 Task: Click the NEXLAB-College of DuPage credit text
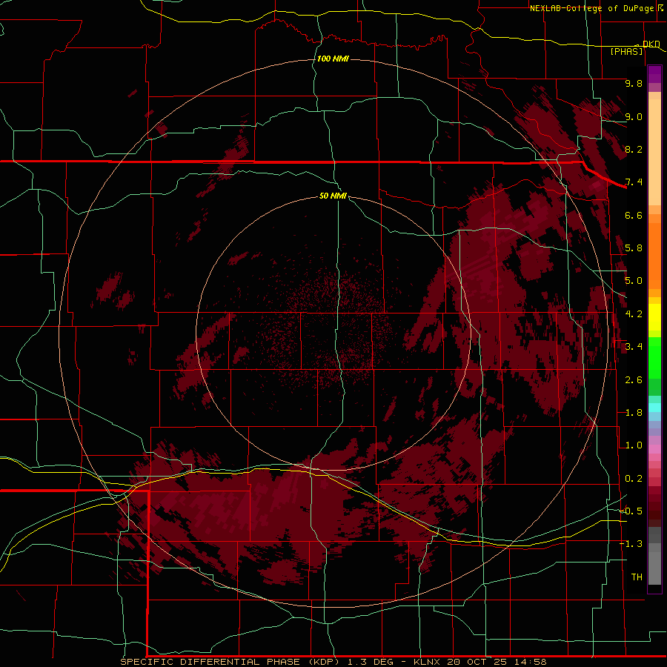point(592,8)
